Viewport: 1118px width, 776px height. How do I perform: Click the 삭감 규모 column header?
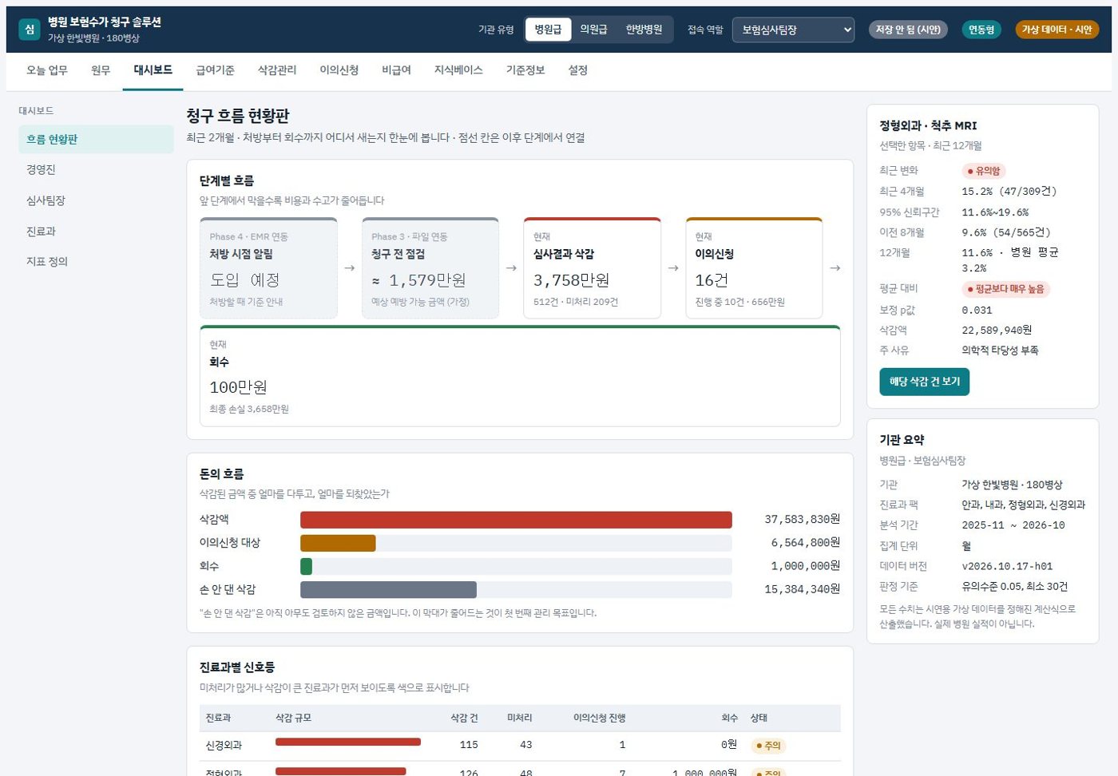293,719
